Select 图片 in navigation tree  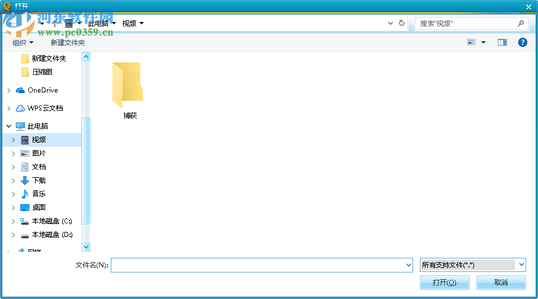[39, 153]
